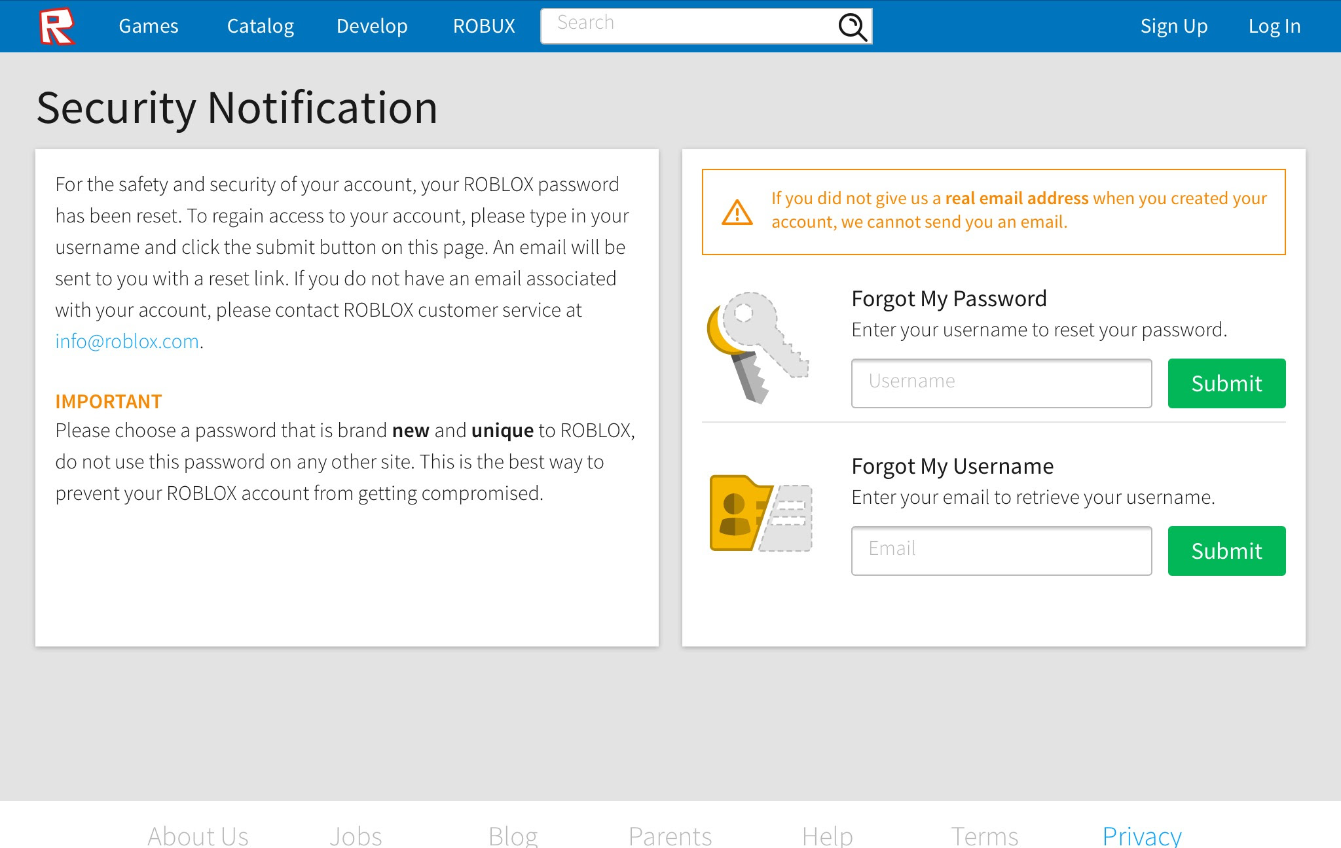
Task: Click the keys icon beside Forgot My Password
Action: click(x=758, y=347)
